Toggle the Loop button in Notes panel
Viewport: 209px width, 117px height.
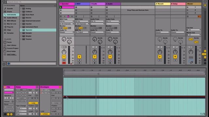pos(33,103)
